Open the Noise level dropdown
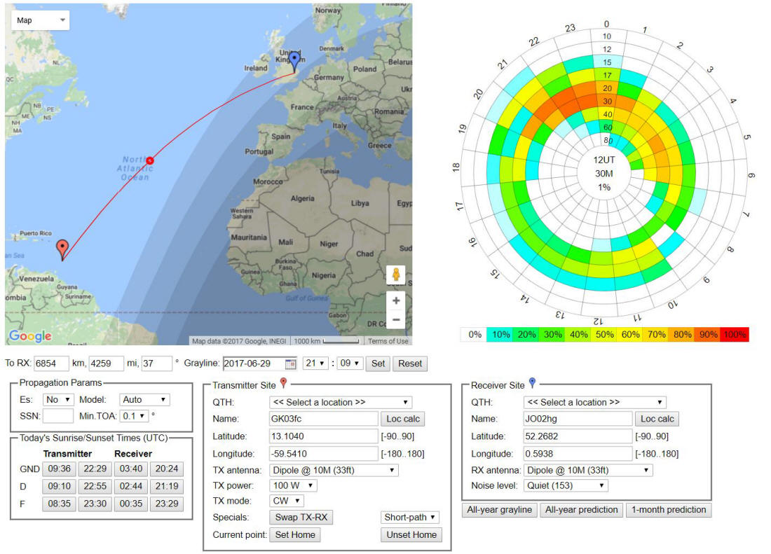Screen dimensions: 771x554 pos(566,485)
